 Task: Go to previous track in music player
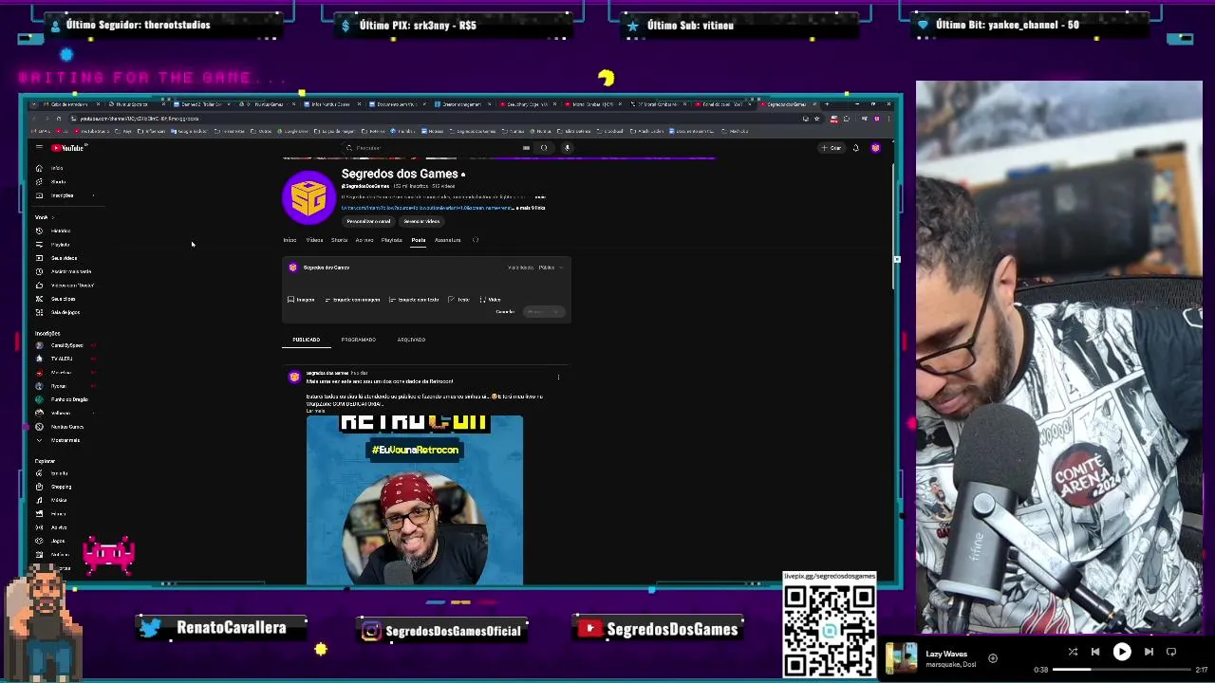pos(1095,652)
